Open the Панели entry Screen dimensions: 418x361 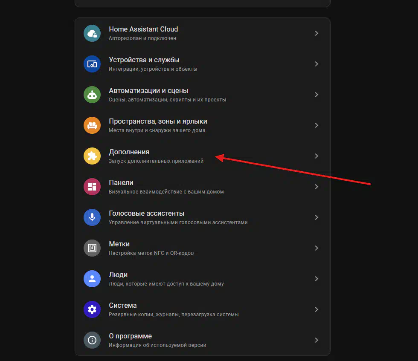(121, 182)
